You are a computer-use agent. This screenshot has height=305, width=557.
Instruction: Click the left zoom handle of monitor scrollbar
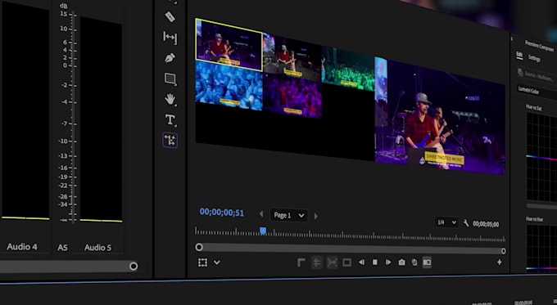point(199,247)
